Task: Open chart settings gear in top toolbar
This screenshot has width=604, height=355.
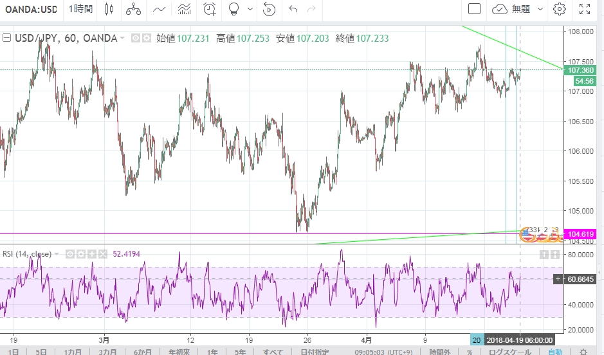Action: [560, 9]
